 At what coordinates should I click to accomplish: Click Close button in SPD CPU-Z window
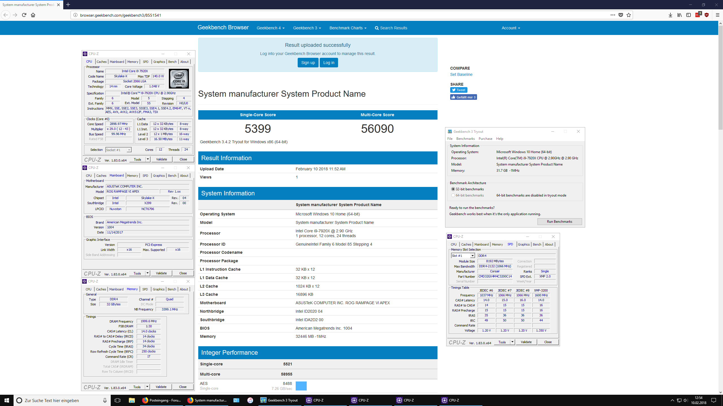click(548, 342)
